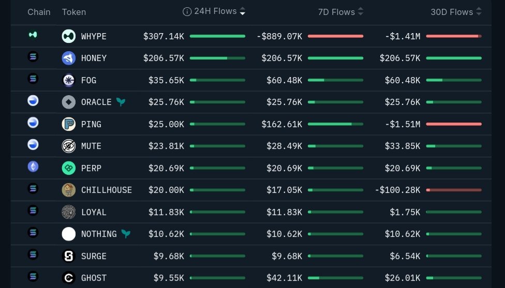Click the MUTE token icon
Screen dimensions: 505x288
(x=69, y=146)
